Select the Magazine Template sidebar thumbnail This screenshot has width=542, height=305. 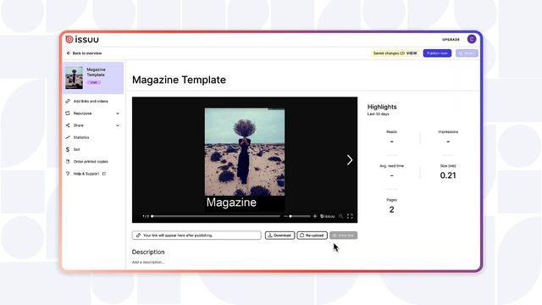tap(75, 78)
